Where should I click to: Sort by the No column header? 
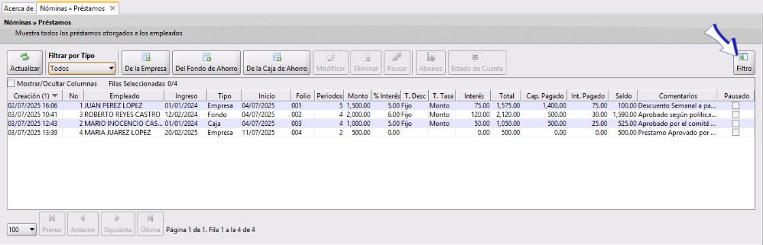74,95
